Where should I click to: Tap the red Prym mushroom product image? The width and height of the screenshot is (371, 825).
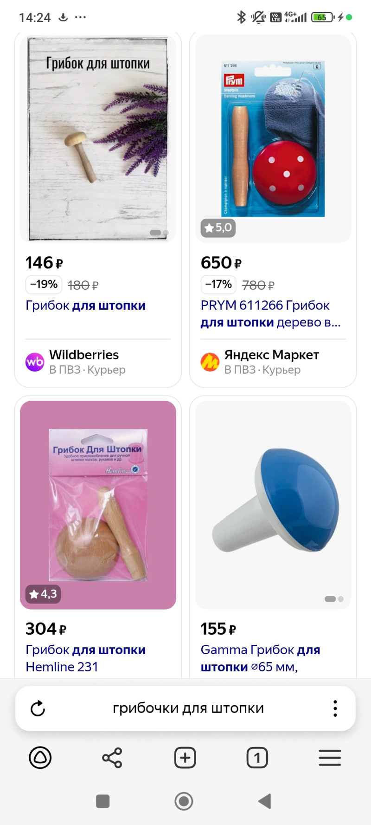tap(273, 138)
